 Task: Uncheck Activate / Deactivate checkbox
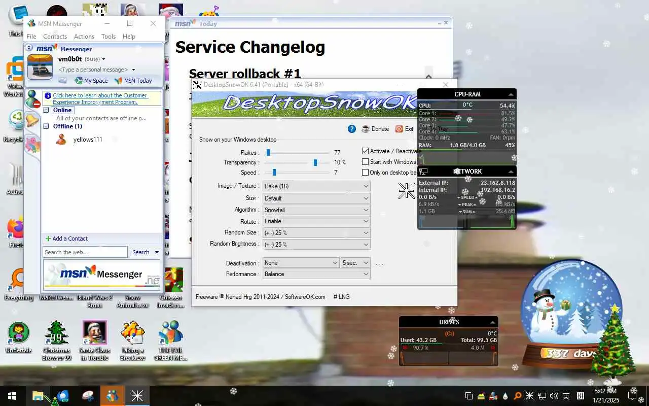click(x=365, y=151)
